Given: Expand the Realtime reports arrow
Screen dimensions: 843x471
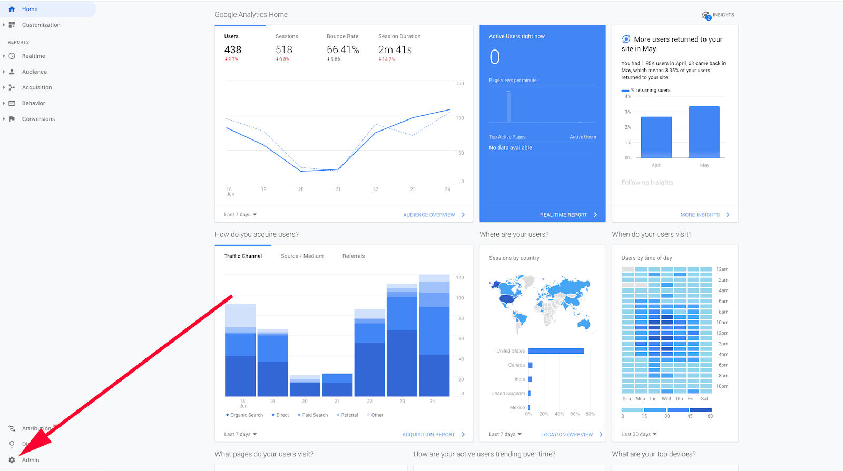Looking at the screenshot, I should click(4, 56).
